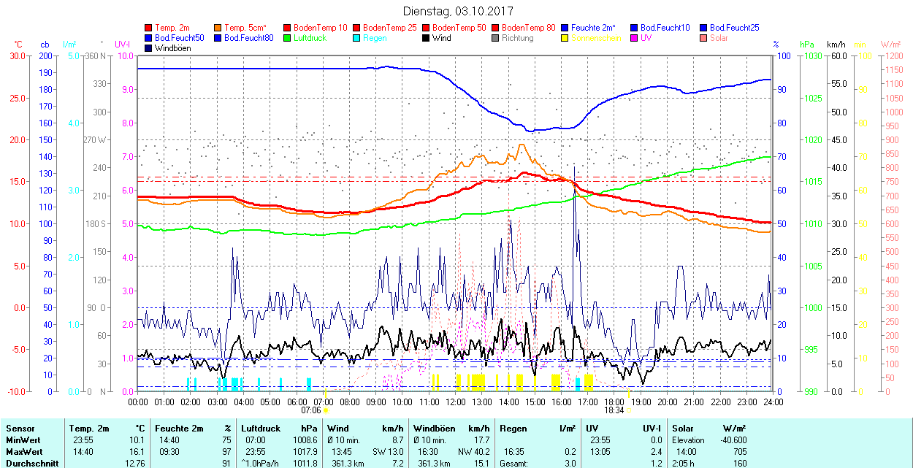
Task: Click the yellow Sonnenschein legend swatch
Action: click(x=565, y=38)
